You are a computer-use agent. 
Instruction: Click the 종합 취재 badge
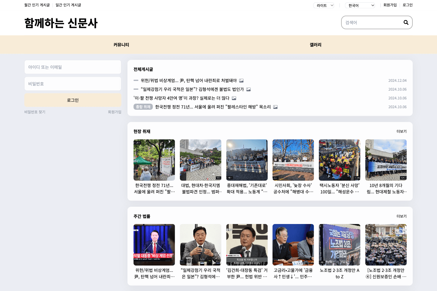pyautogui.click(x=143, y=107)
